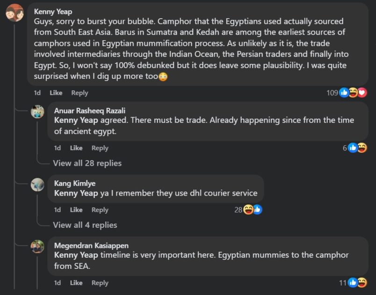
Task: Open Kenny Yeap mention in Anuar's reply
Action: coord(76,120)
